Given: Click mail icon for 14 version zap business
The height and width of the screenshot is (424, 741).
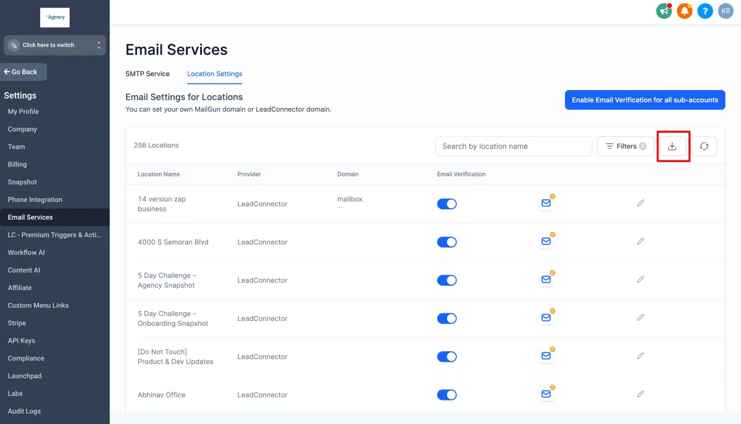Looking at the screenshot, I should point(546,203).
